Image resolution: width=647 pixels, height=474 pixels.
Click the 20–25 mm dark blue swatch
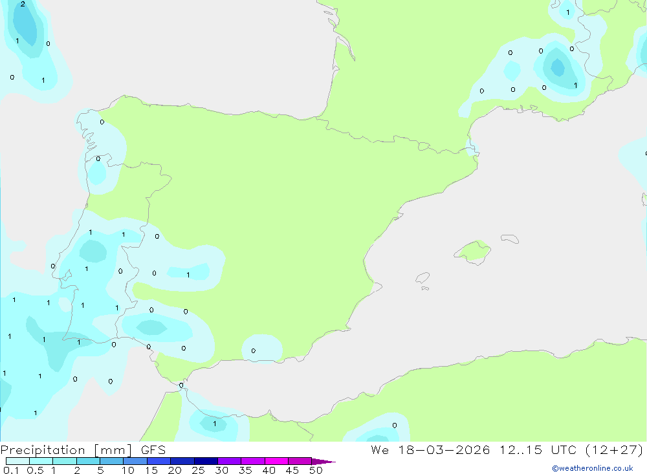182,461
